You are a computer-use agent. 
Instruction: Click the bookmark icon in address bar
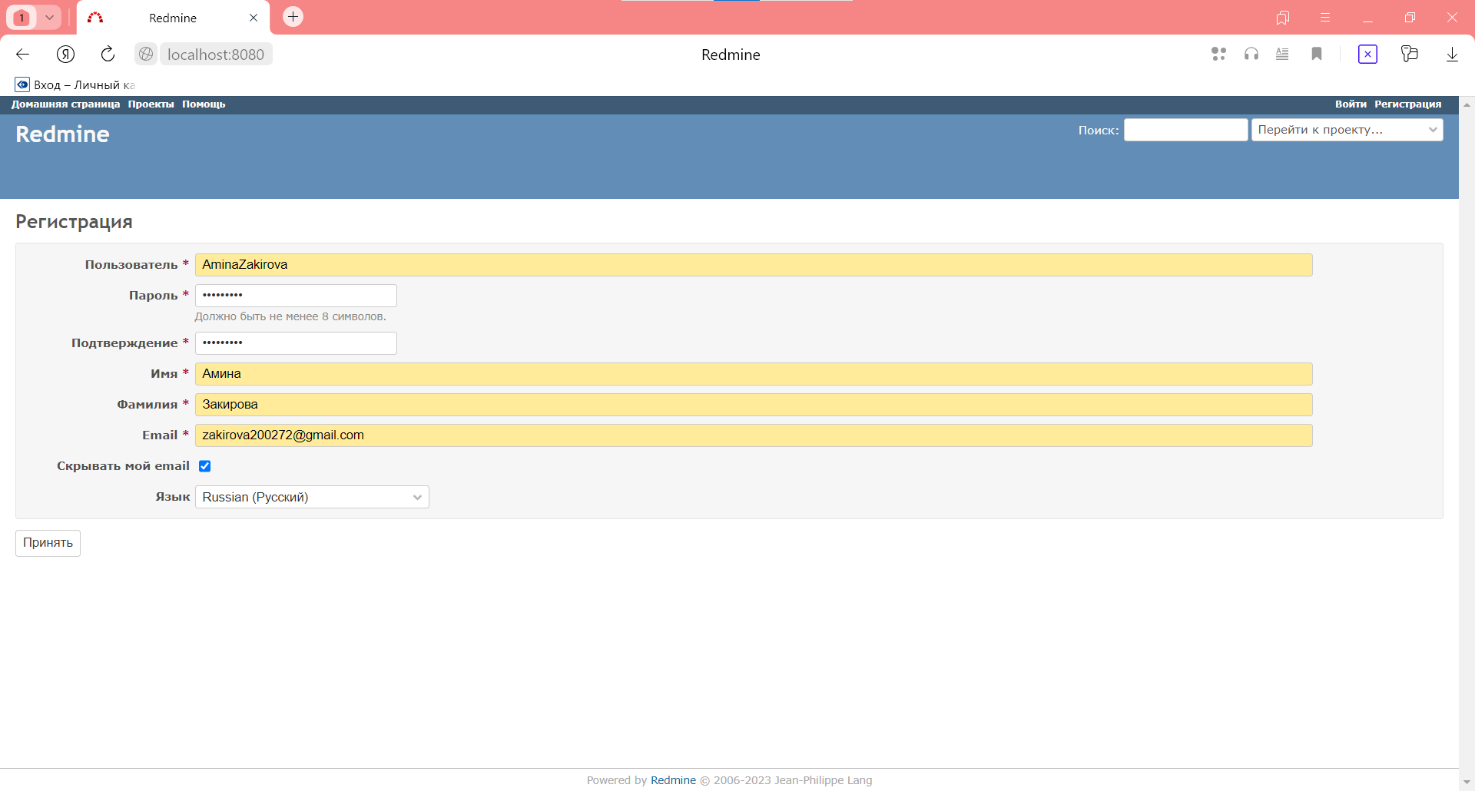[1317, 54]
